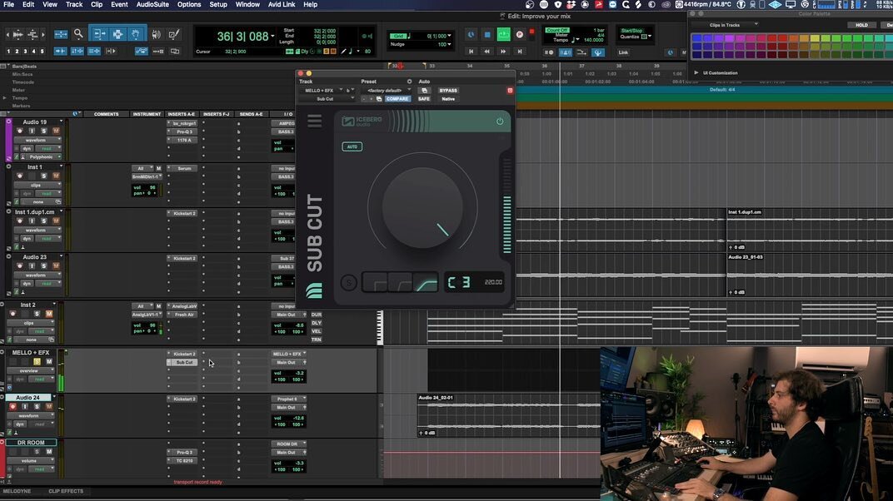
Task: Record-enable the Audio 24 track
Action: 12,407
